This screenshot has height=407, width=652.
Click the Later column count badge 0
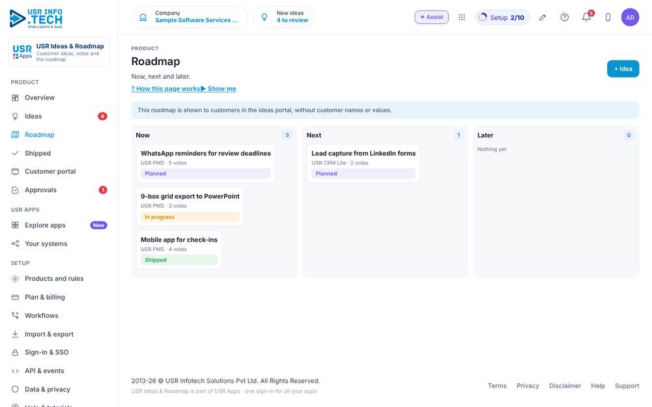629,135
